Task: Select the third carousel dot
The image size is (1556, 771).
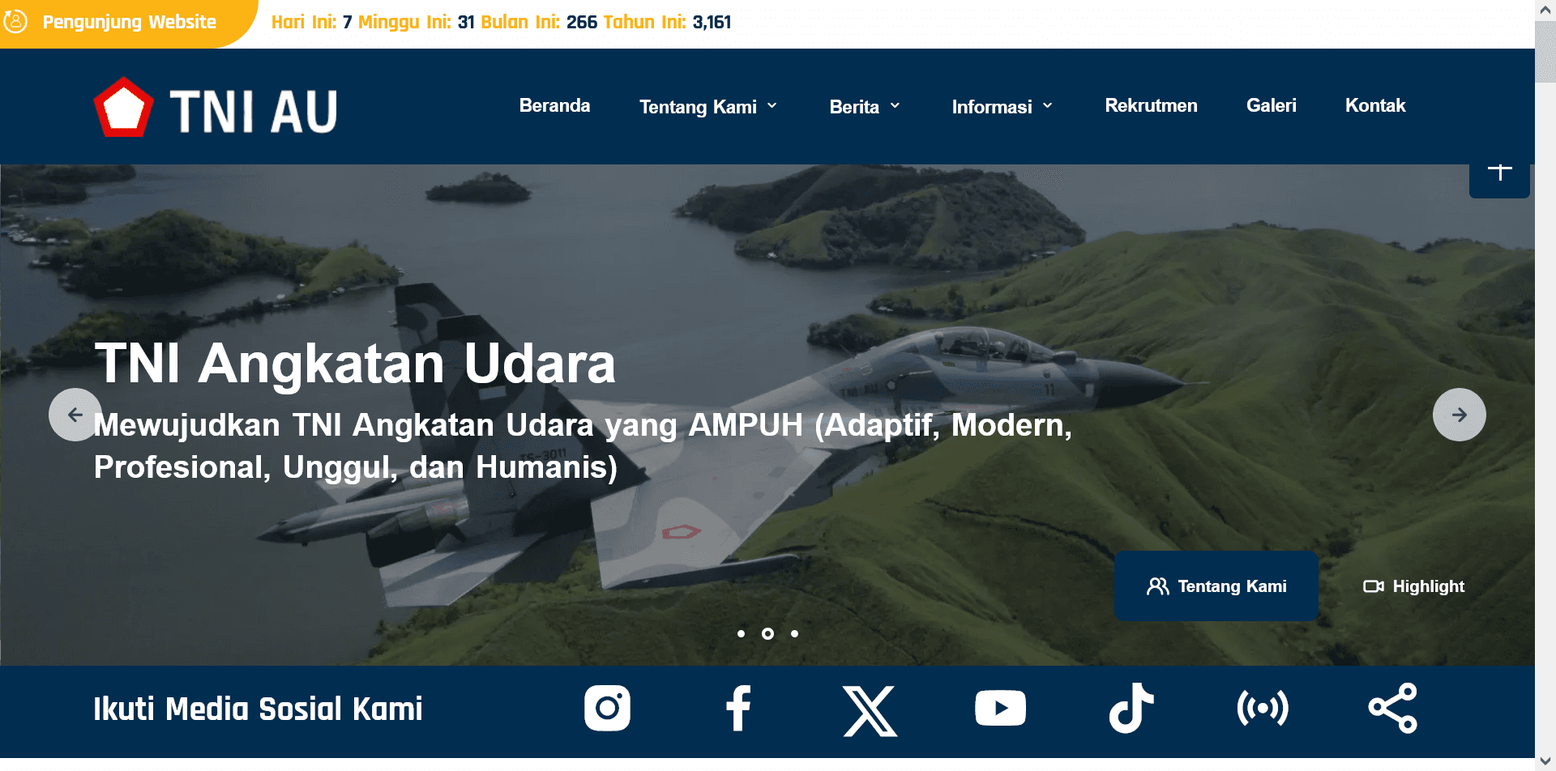Action: tap(794, 633)
